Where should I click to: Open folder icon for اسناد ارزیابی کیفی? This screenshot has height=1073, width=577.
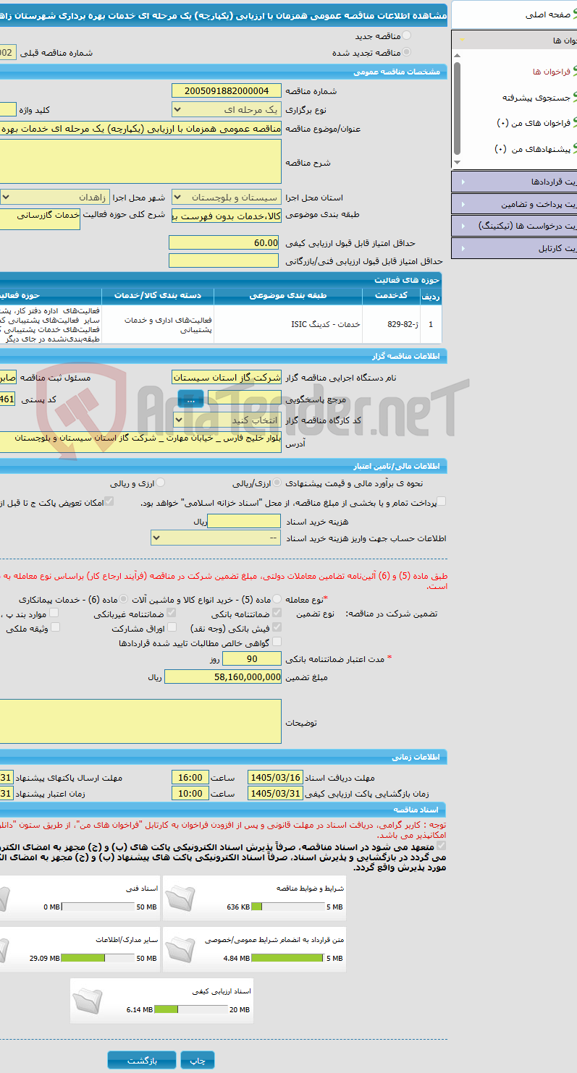click(x=88, y=1001)
